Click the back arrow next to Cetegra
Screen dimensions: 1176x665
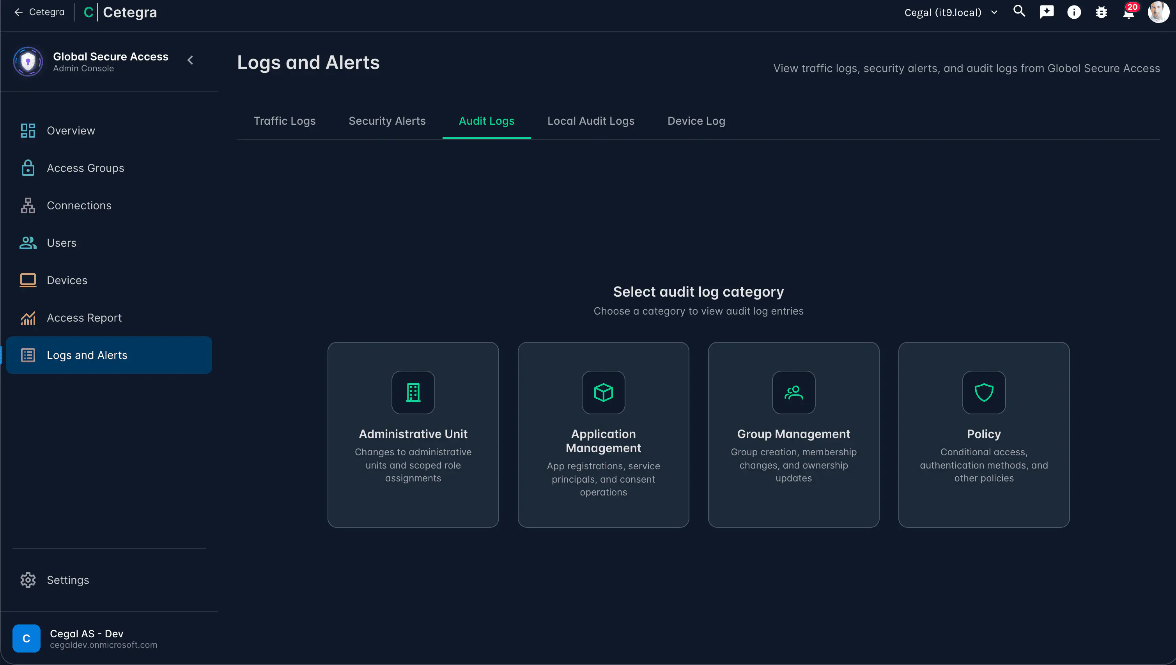[19, 12]
